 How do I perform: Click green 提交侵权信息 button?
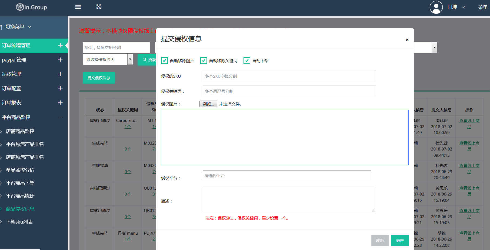pos(99,78)
